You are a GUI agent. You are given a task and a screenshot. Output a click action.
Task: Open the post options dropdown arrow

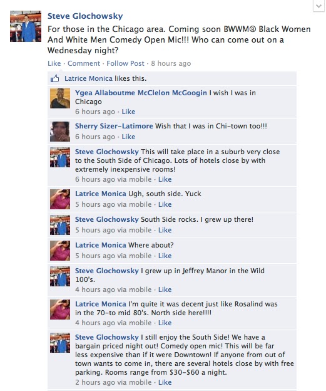tap(318, 6)
